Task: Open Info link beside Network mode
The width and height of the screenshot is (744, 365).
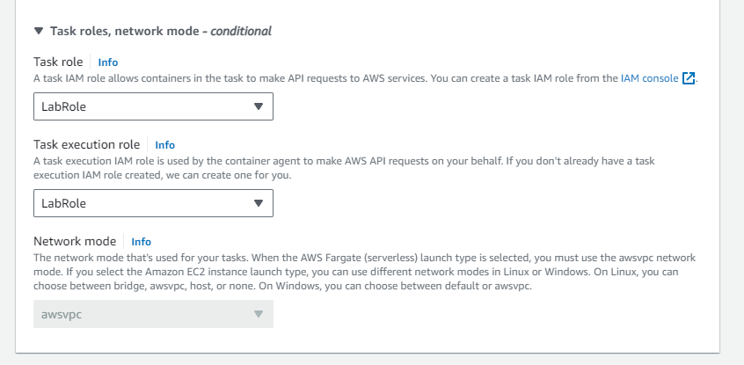Action: [142, 241]
